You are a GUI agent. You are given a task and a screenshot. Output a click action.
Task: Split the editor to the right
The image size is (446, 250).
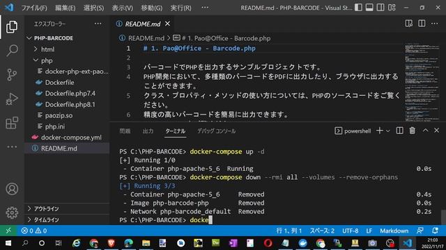(x=422, y=24)
